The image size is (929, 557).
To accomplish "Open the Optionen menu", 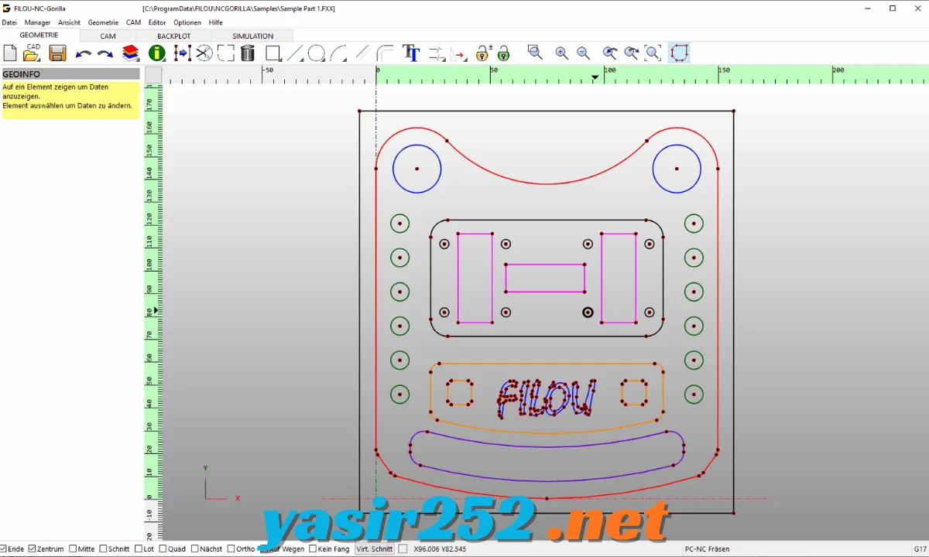I will [x=187, y=22].
